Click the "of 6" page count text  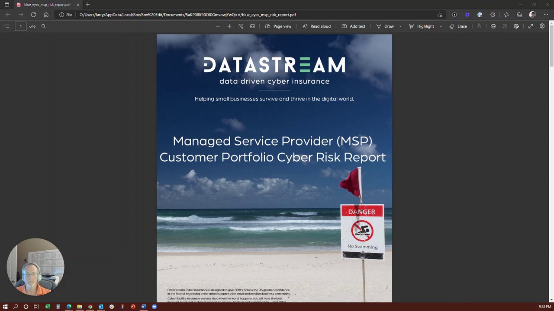click(x=32, y=26)
